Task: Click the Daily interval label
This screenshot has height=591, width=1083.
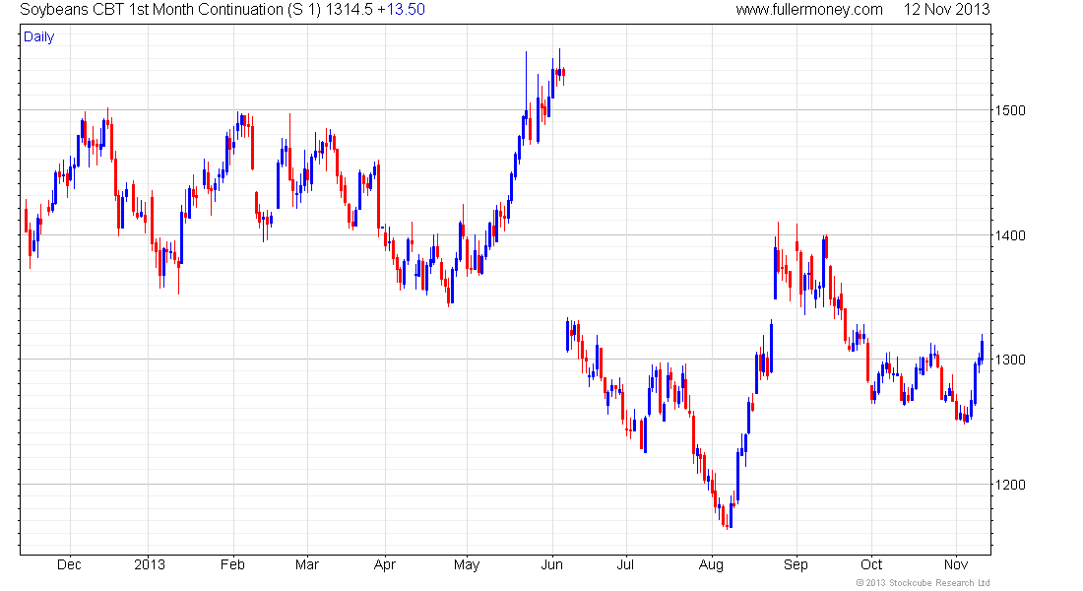Action: [38, 37]
